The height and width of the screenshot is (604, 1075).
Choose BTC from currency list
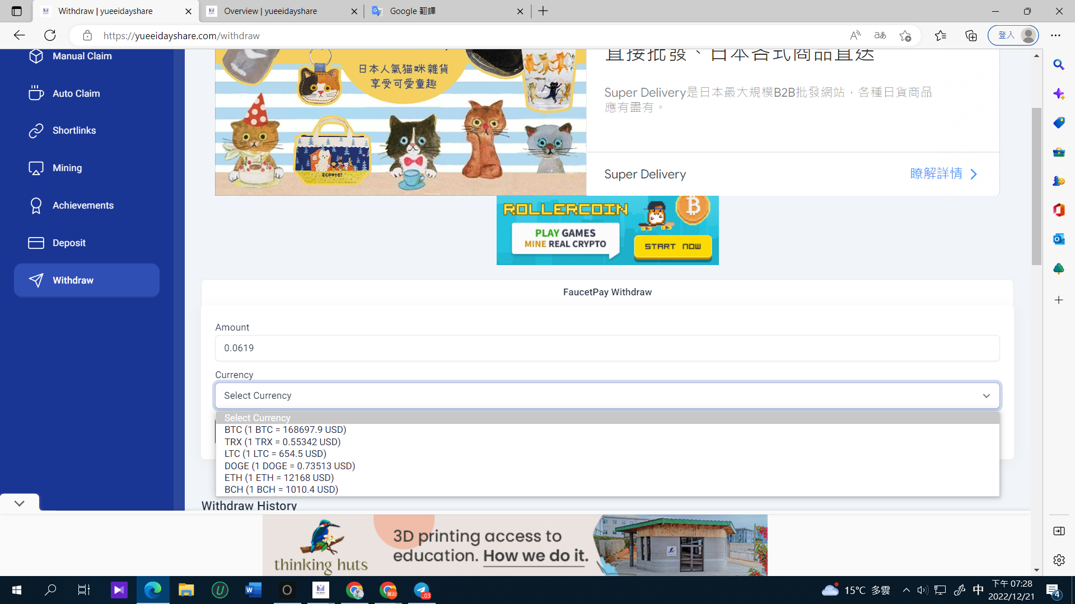[607, 430]
